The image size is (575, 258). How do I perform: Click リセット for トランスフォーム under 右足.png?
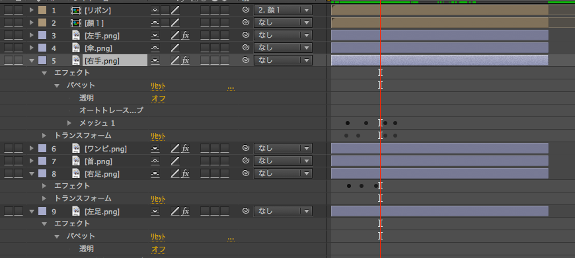pos(158,199)
